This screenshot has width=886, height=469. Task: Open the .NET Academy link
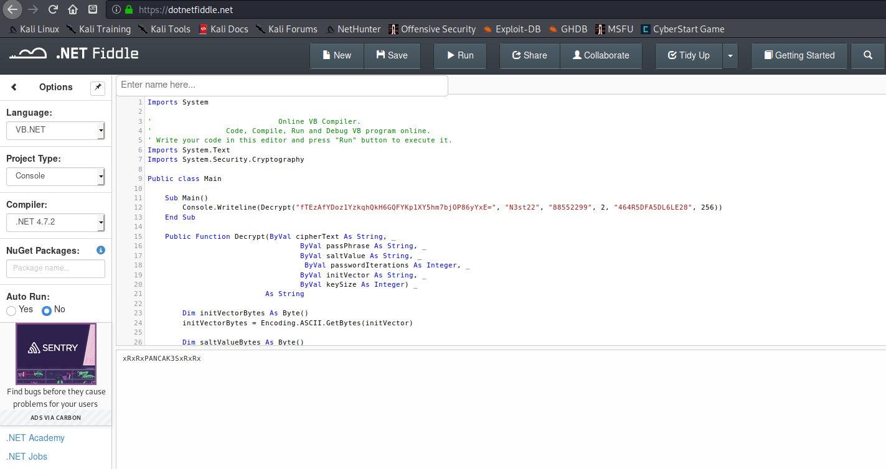click(x=35, y=438)
